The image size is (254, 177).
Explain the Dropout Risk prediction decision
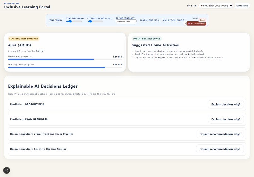[226, 104]
